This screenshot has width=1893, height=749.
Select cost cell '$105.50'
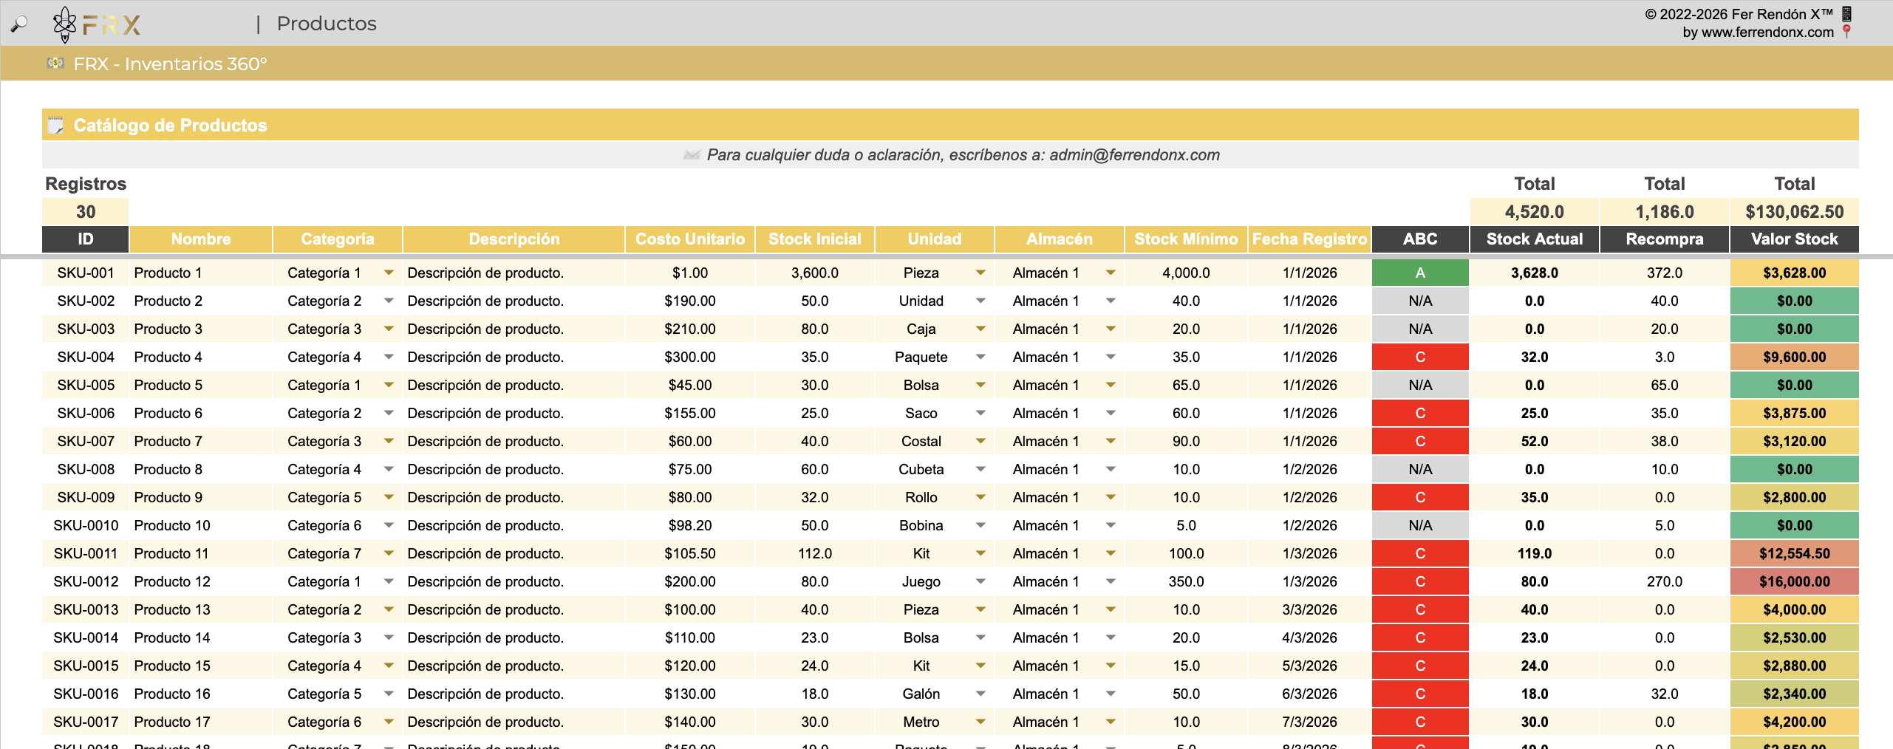(x=690, y=553)
